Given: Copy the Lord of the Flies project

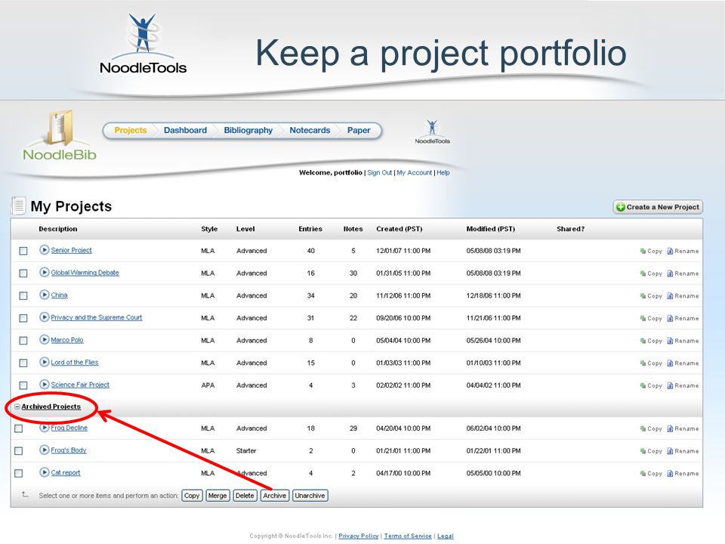Looking at the screenshot, I should click(x=650, y=363).
